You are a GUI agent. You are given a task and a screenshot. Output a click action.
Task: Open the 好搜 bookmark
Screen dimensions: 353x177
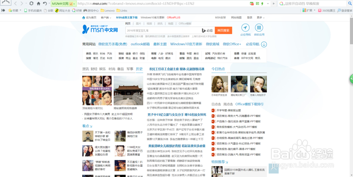click(x=77, y=10)
